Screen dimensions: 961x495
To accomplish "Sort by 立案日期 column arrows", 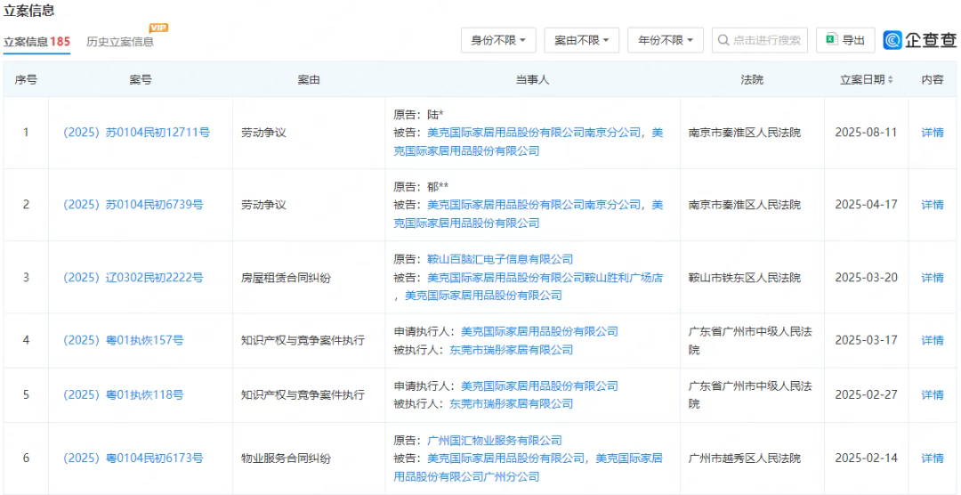I will coord(891,80).
